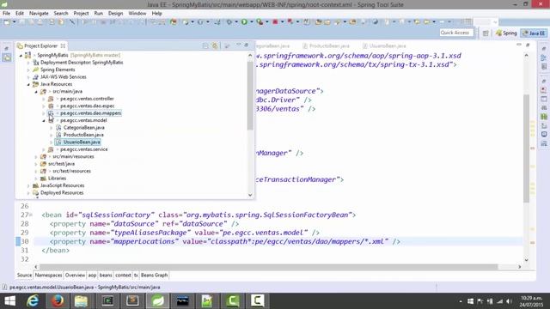Click the editor vertical scrollbar thumb

[x=527, y=148]
